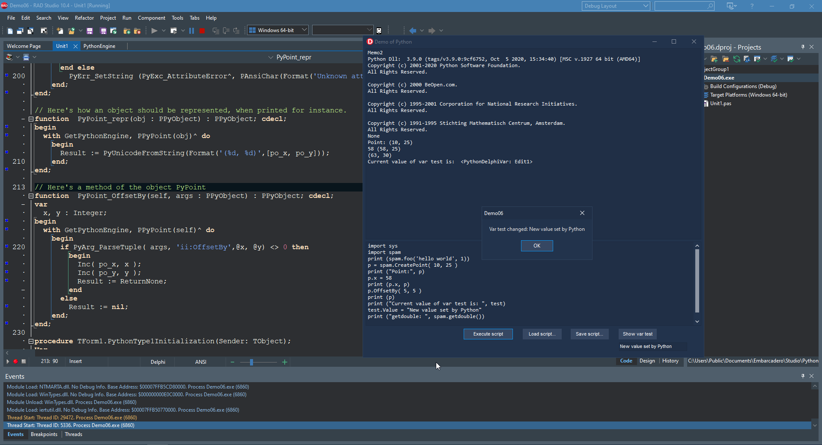Switch to the History tab

(x=670, y=361)
